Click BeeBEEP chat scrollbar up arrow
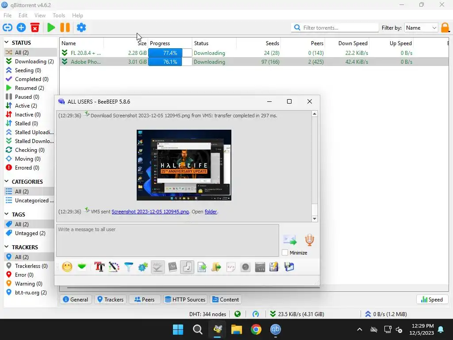Viewport: 453px width, 340px height. [x=315, y=114]
